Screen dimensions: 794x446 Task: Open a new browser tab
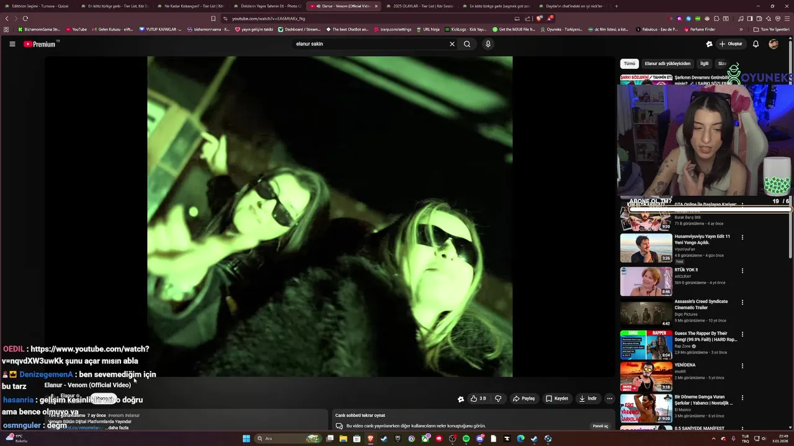coord(616,6)
